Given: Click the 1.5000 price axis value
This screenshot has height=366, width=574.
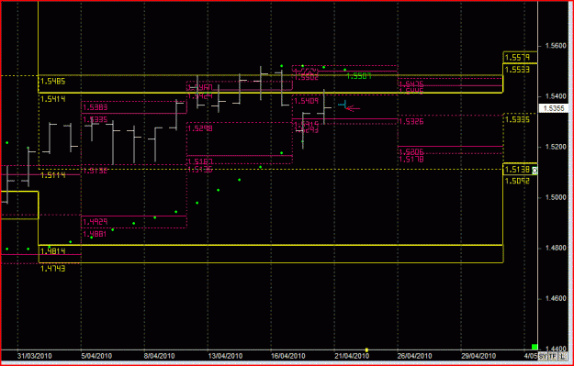Looking at the screenshot, I should point(555,197).
